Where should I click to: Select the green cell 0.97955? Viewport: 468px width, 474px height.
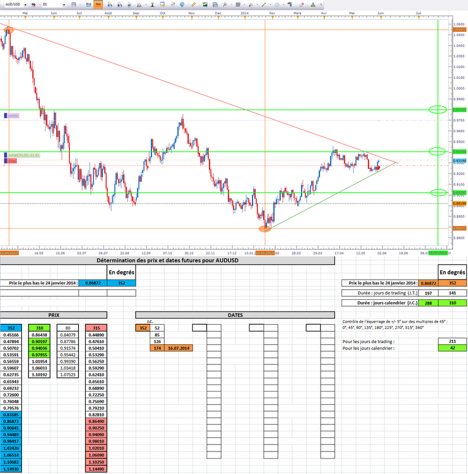[39, 355]
